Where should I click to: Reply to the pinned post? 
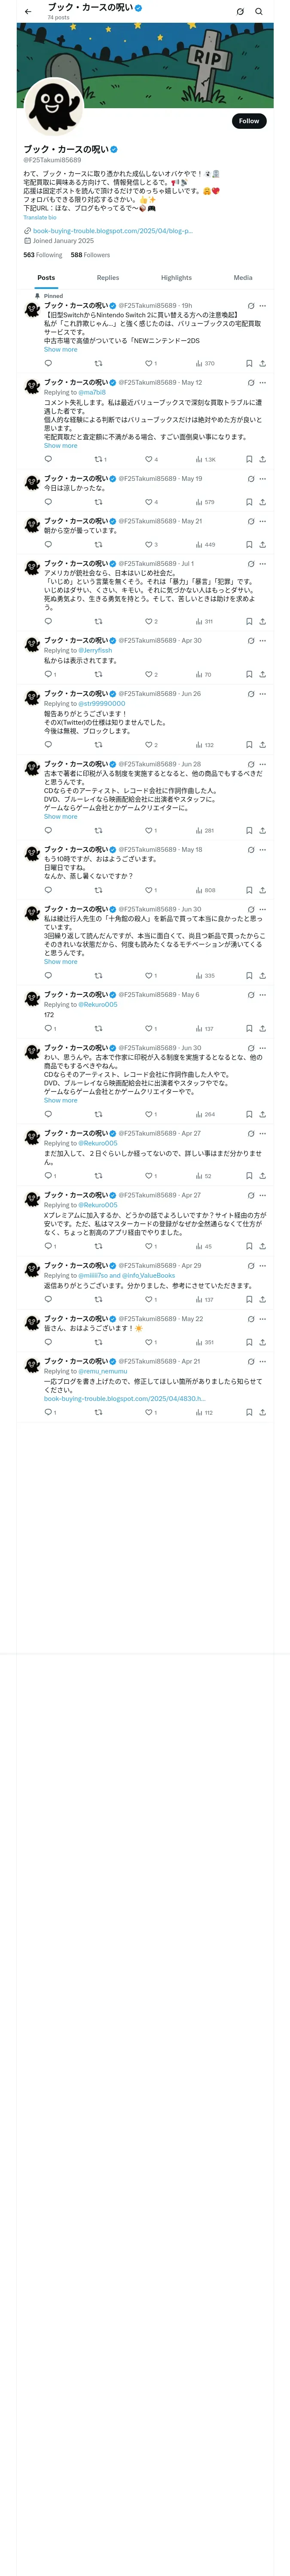coord(48,363)
